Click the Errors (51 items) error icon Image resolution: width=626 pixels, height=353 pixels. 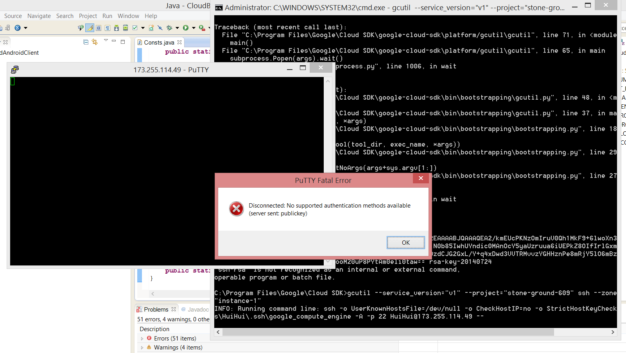click(x=149, y=338)
